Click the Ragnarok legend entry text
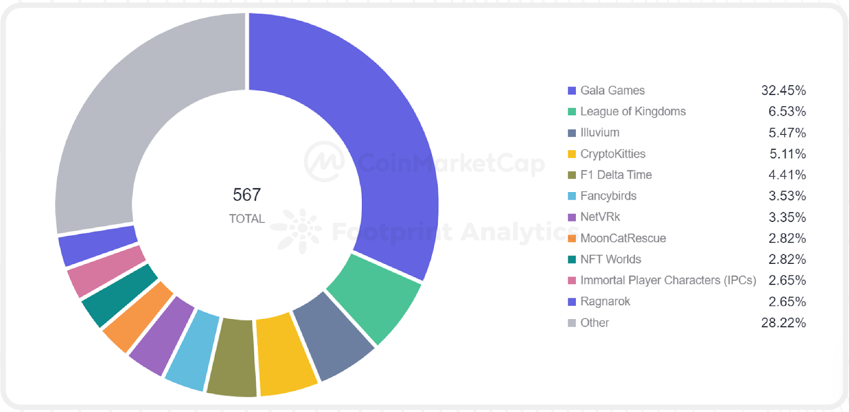 (605, 302)
